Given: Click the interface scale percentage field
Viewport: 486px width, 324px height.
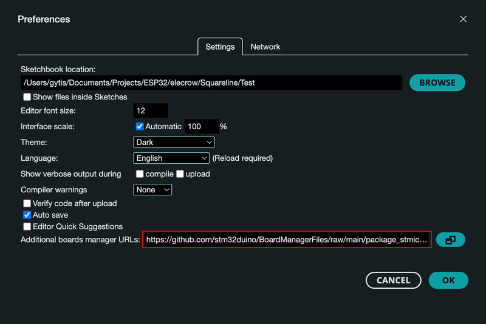Looking at the screenshot, I should [202, 126].
